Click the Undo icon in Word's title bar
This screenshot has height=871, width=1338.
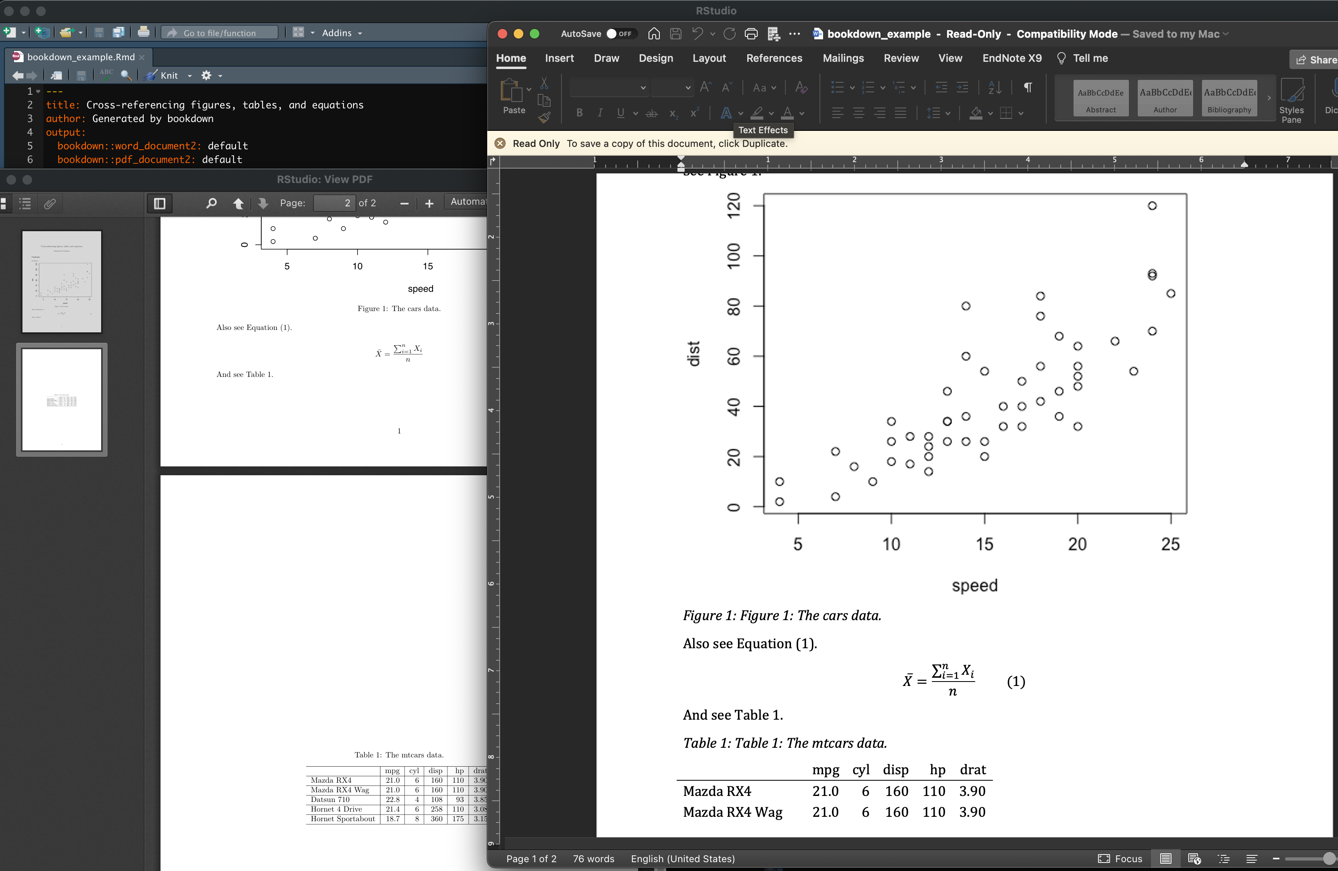coord(697,34)
